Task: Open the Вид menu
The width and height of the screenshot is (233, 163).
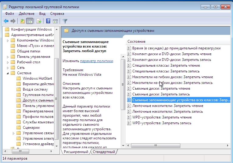Action: pyautogui.click(x=42, y=14)
